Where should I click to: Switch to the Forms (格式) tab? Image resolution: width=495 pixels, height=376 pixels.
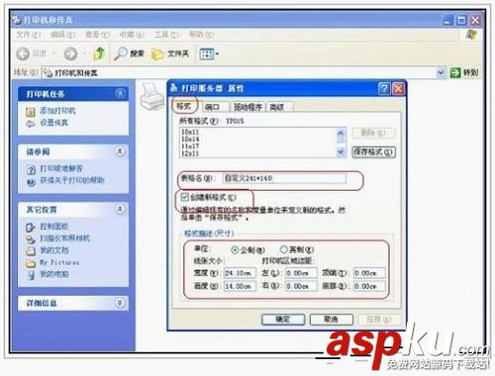click(184, 106)
